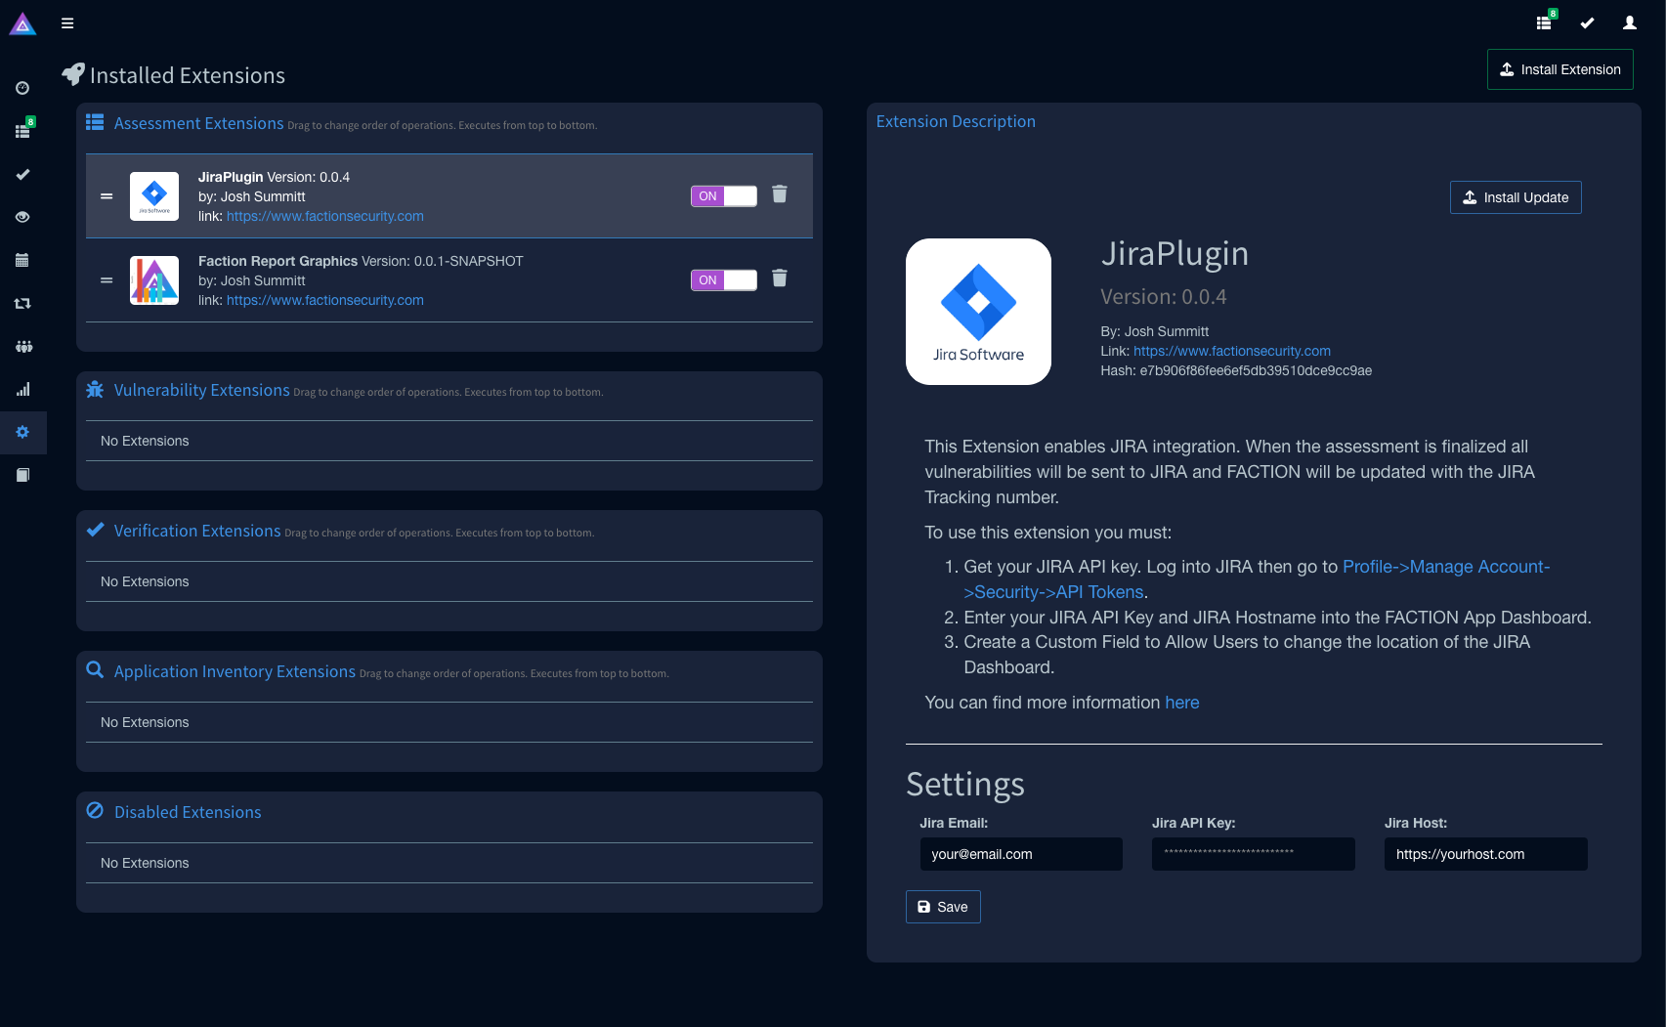Viewport: 1666px width, 1027px height.
Task: Click the Vulnerability Extensions heading
Action: (x=202, y=390)
